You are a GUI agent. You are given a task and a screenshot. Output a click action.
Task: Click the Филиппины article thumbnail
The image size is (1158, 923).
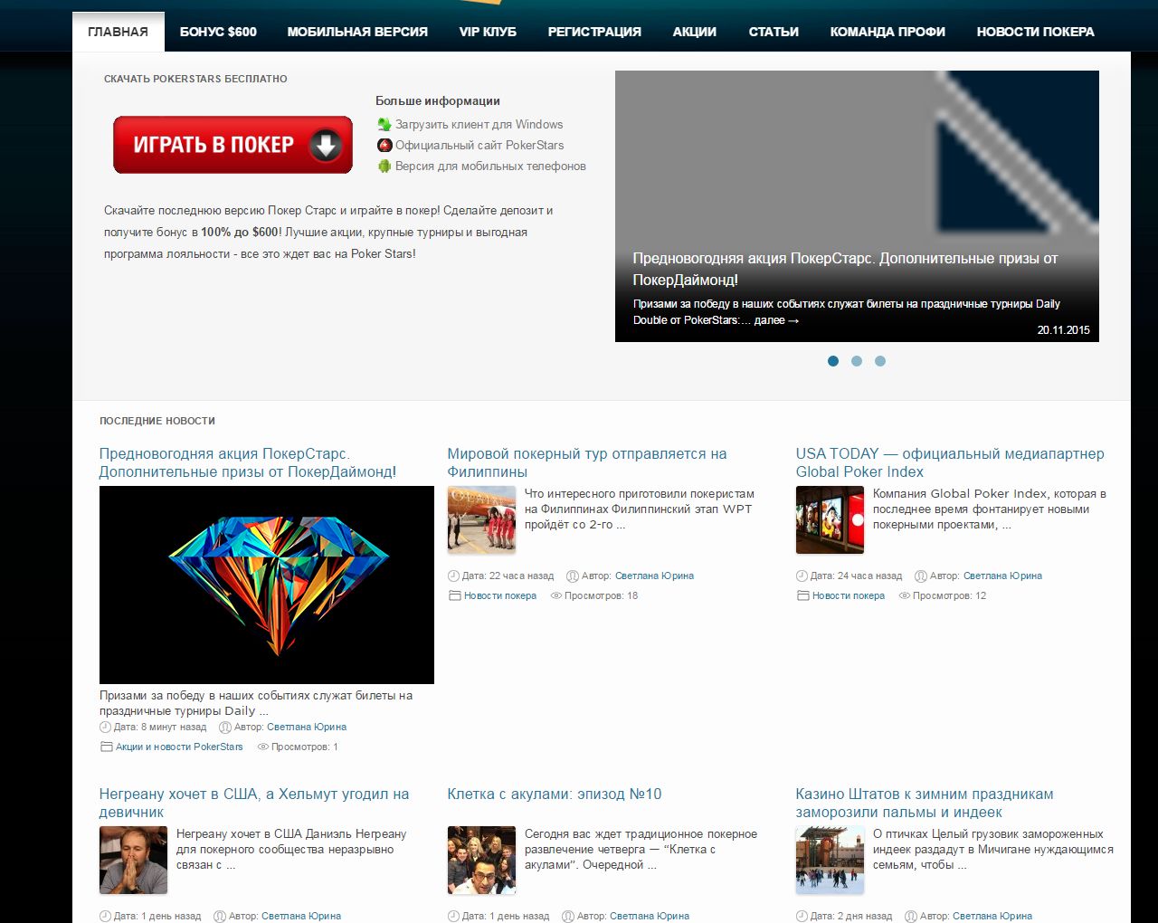point(481,520)
